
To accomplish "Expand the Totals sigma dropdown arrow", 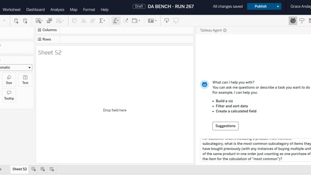I will tap(104, 20).
